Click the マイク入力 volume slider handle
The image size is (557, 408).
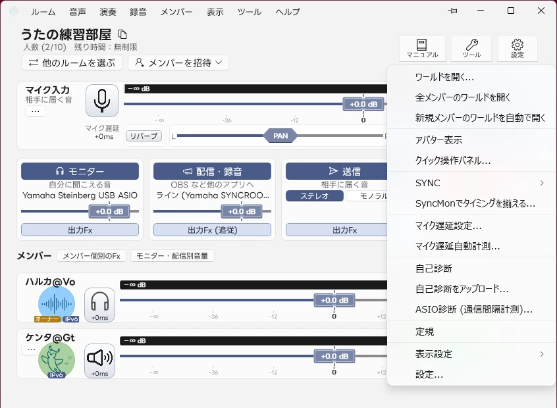363,104
